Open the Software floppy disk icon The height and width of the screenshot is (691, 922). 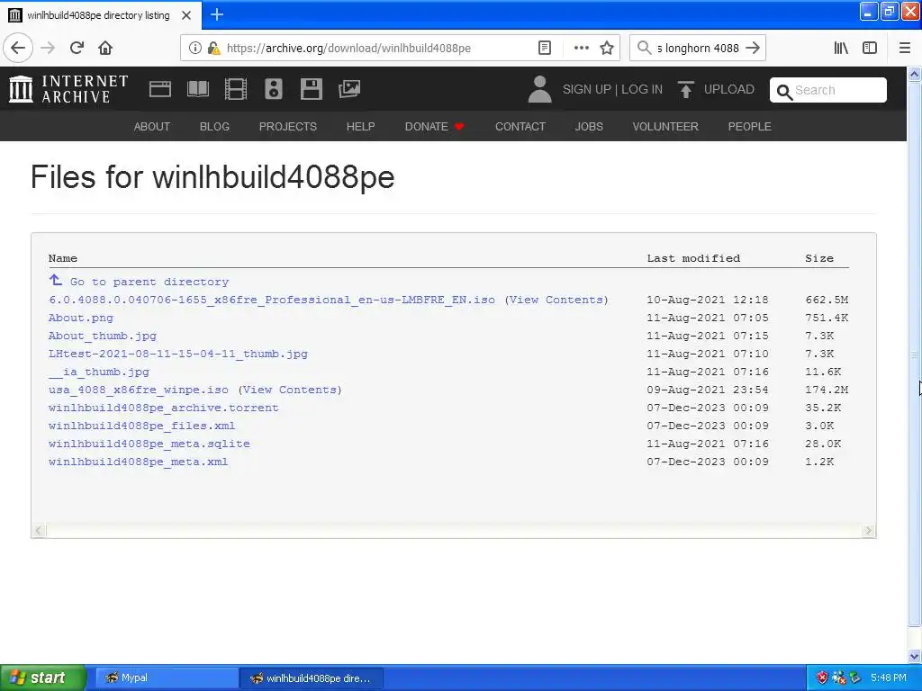click(x=311, y=89)
